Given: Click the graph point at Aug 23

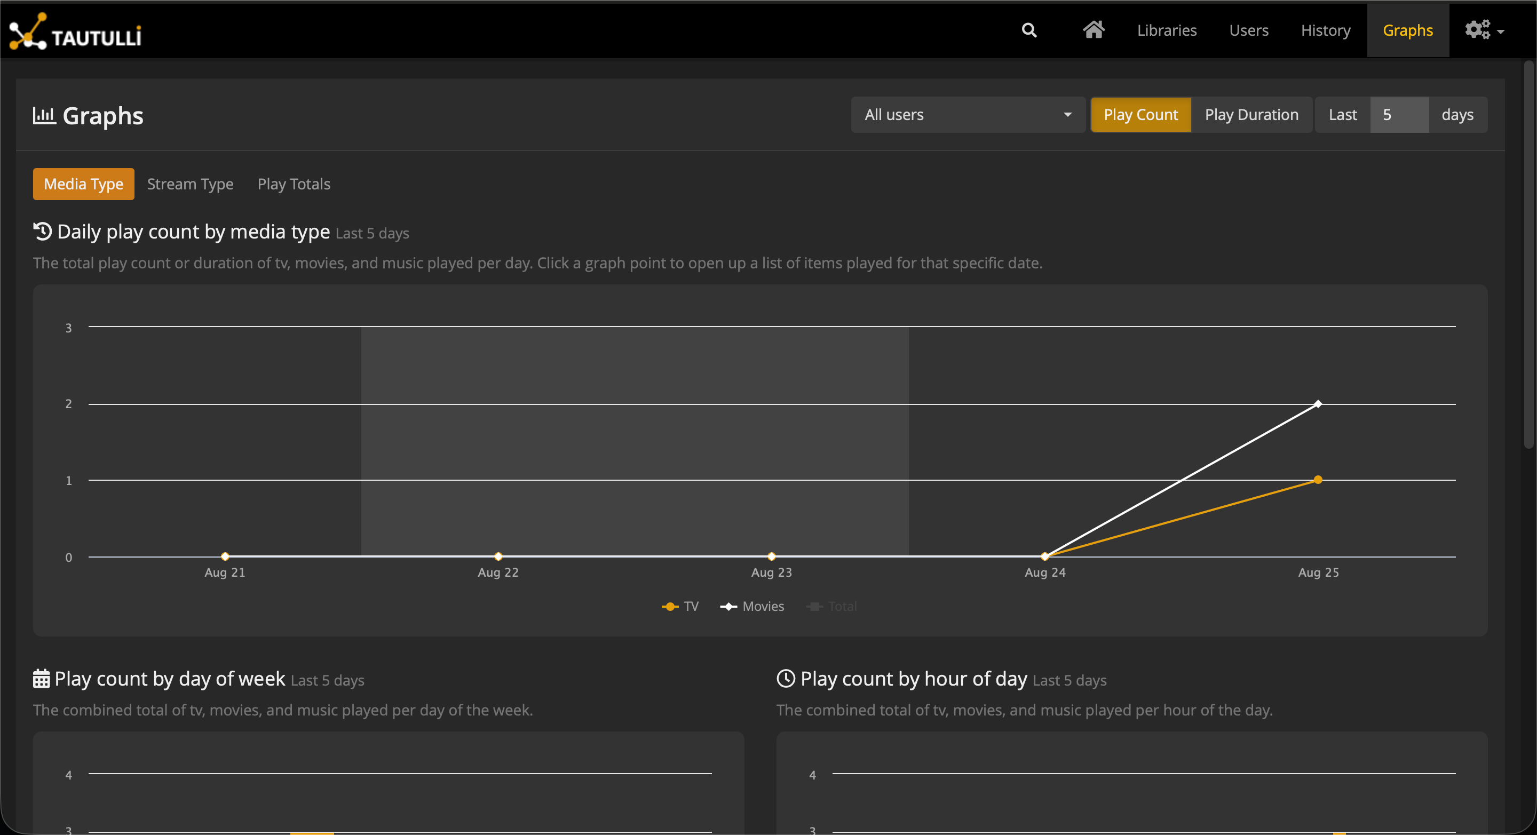Looking at the screenshot, I should (772, 556).
